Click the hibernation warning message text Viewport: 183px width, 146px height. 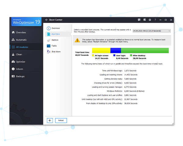click(x=124, y=41)
